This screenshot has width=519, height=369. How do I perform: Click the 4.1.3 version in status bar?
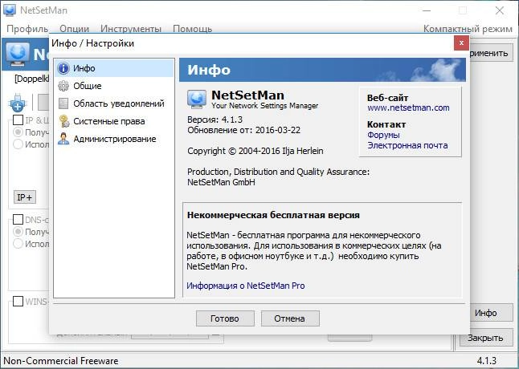pos(487,361)
